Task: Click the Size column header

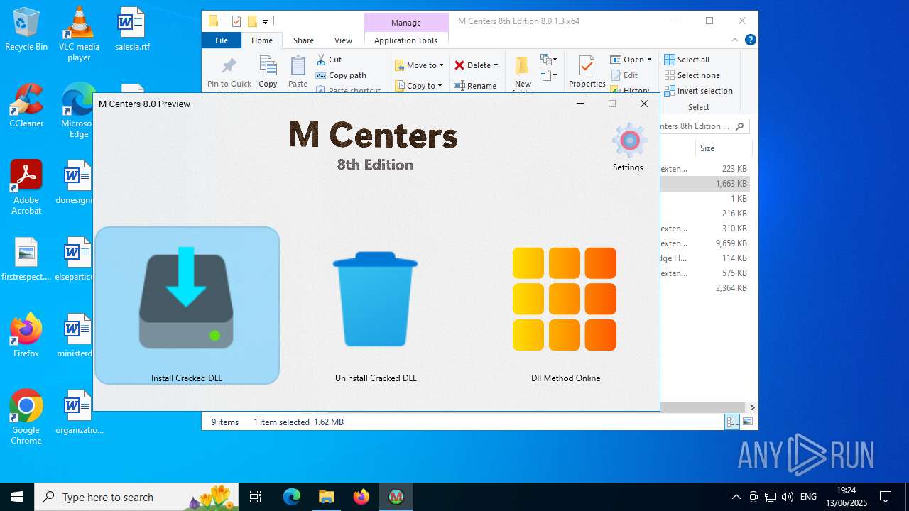Action: [707, 148]
